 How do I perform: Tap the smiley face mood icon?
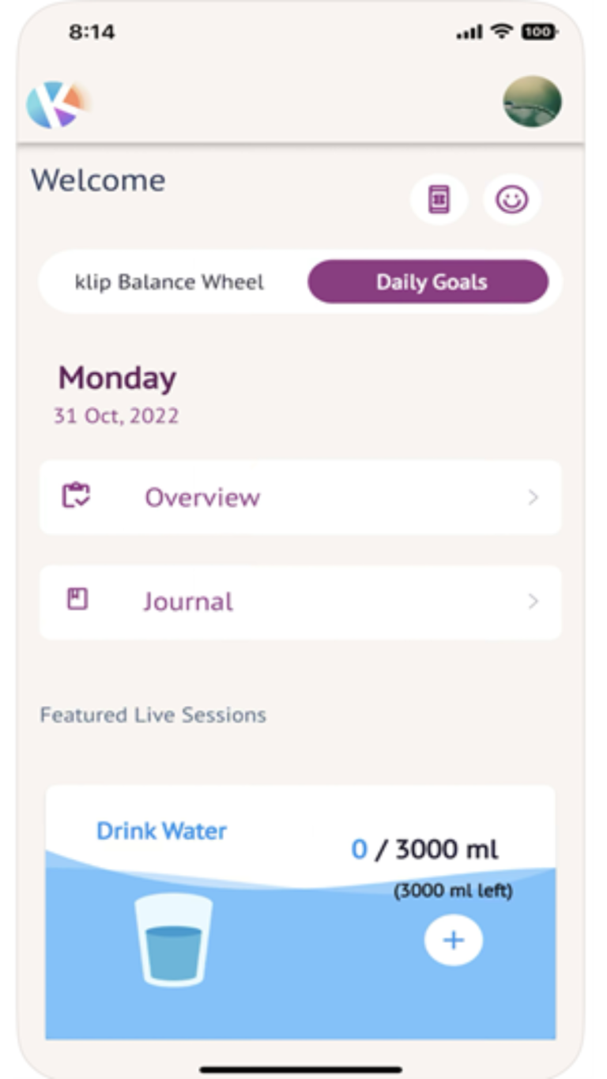(x=511, y=199)
